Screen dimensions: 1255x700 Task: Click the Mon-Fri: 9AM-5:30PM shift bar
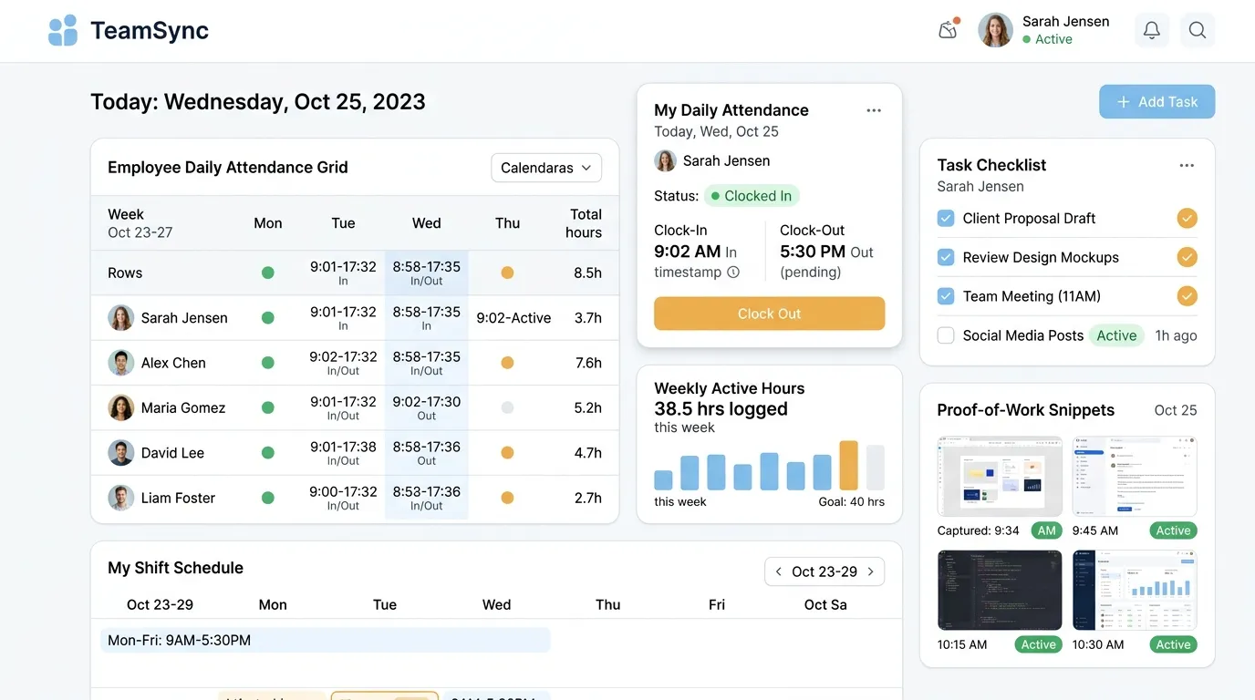[x=326, y=640]
